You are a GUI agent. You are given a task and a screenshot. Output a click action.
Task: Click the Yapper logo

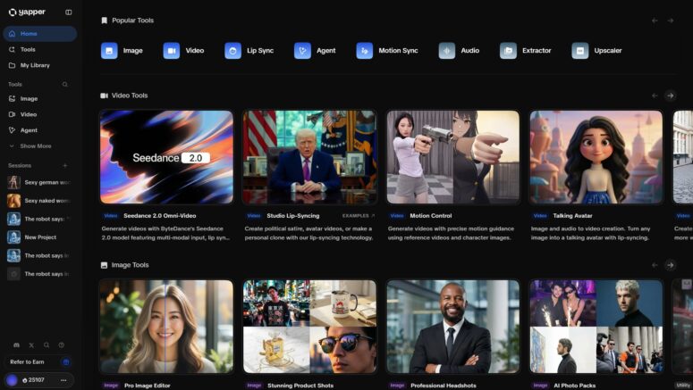pyautogui.click(x=27, y=12)
